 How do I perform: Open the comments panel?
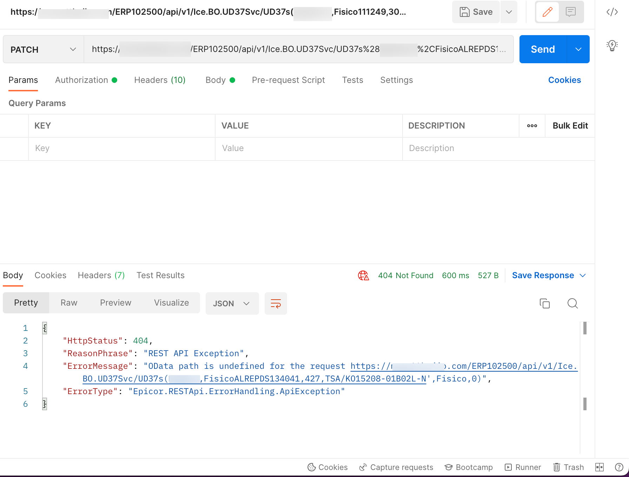pyautogui.click(x=570, y=12)
